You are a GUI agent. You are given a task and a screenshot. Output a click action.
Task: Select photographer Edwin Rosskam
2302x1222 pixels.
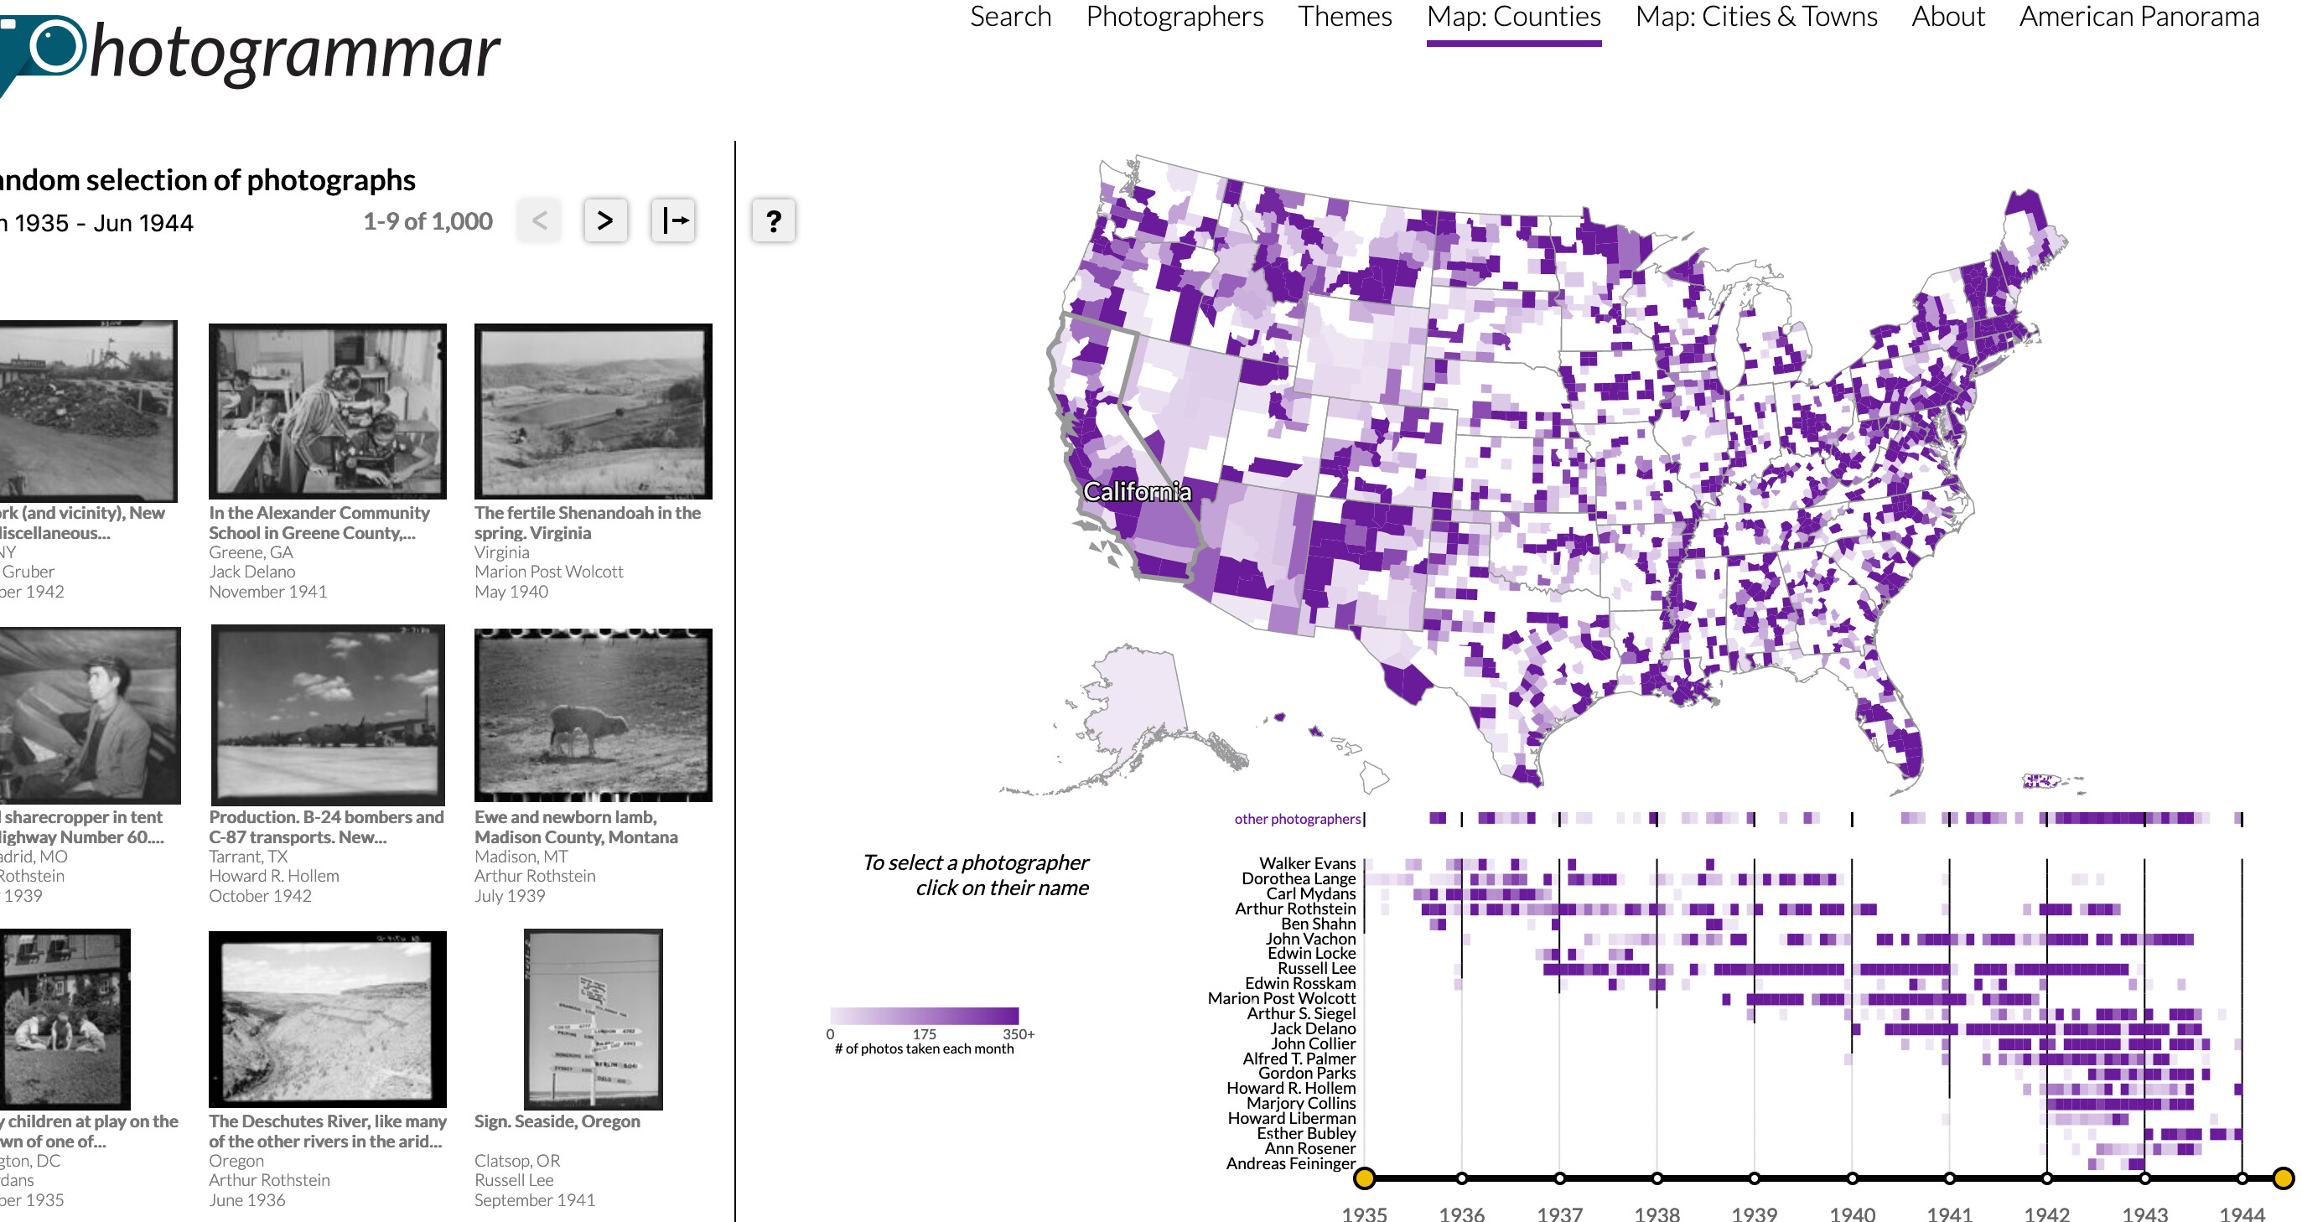pyautogui.click(x=1300, y=983)
